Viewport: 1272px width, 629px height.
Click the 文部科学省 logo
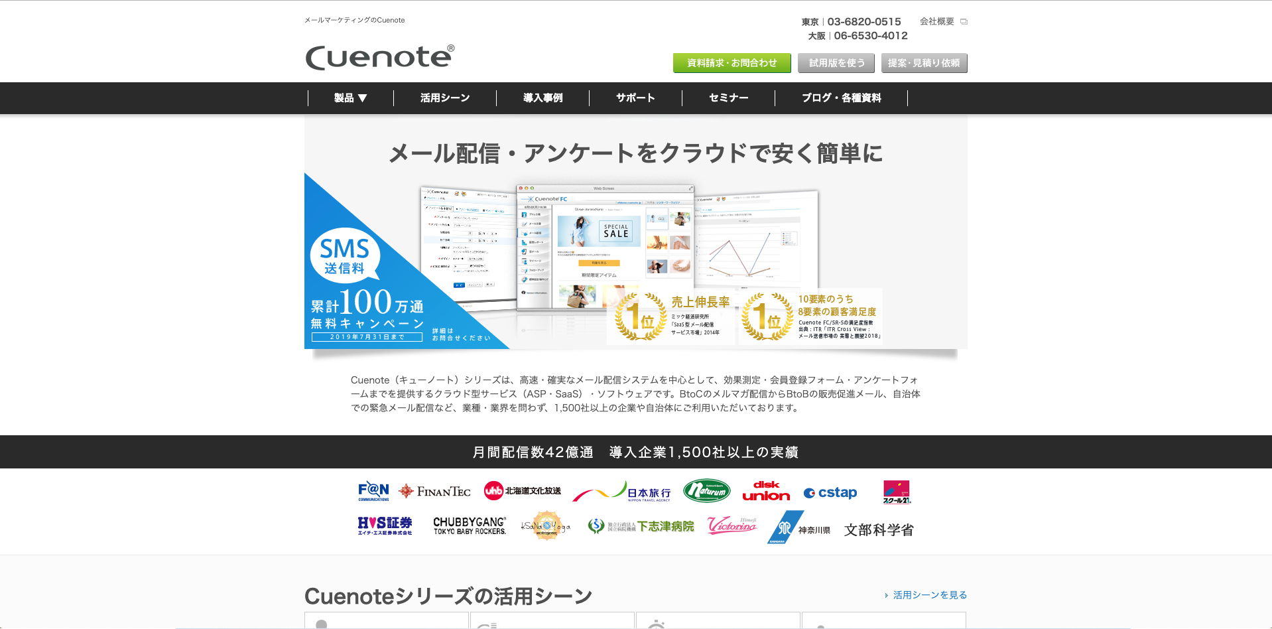tap(878, 529)
